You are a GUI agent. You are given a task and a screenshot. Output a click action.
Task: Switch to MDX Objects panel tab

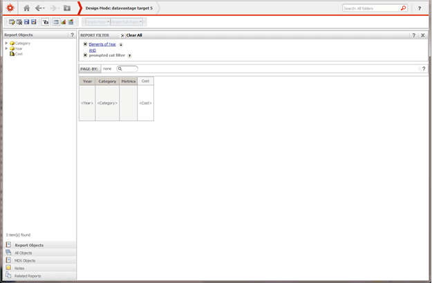tap(41, 260)
